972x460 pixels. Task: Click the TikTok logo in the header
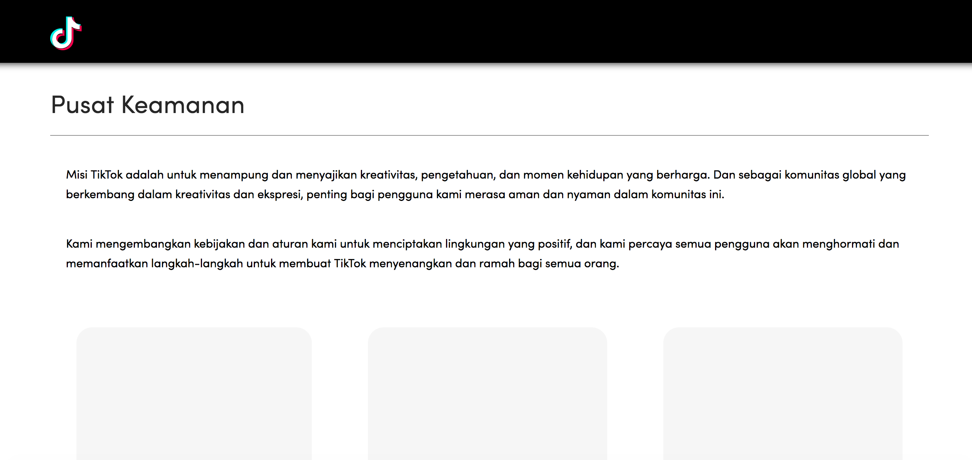pyautogui.click(x=66, y=33)
